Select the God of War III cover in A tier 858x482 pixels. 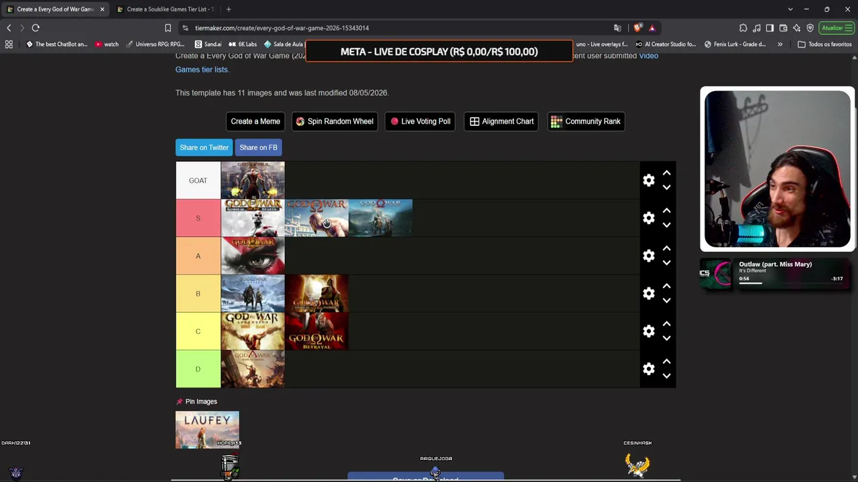253,256
